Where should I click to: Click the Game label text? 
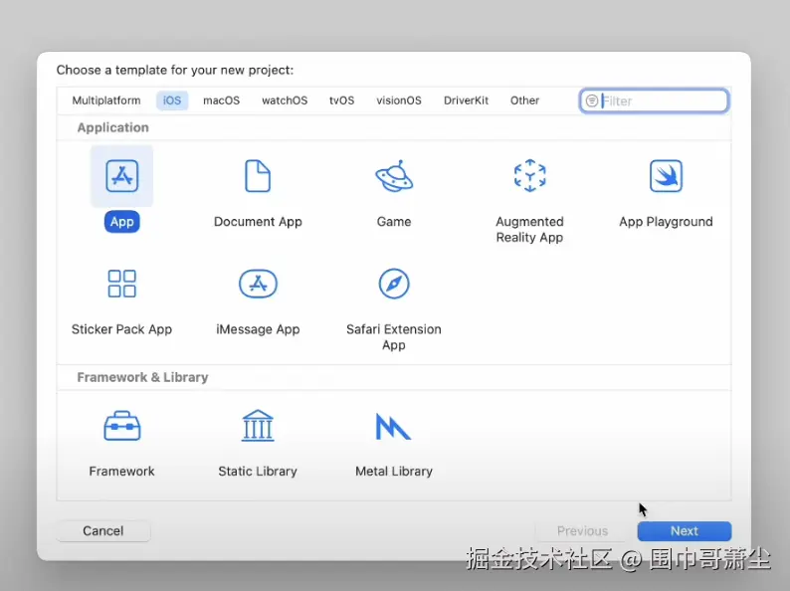point(394,222)
